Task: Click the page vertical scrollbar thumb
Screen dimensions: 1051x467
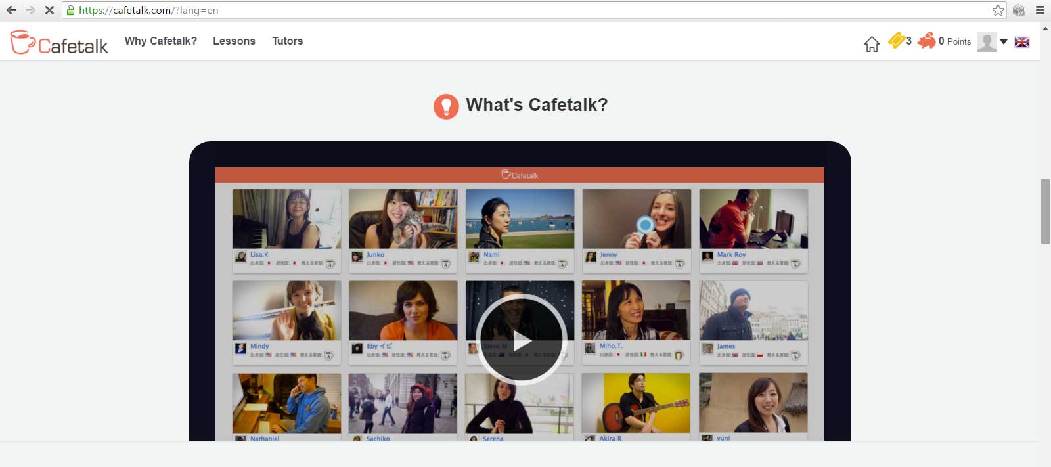Action: coord(1045,211)
